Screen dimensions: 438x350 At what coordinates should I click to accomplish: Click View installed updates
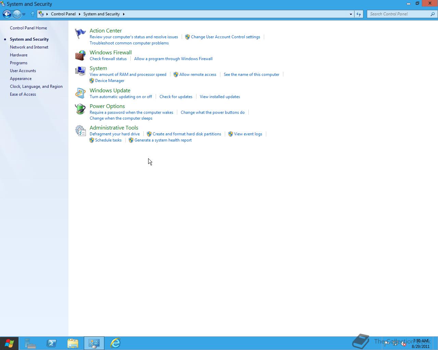tap(220, 97)
